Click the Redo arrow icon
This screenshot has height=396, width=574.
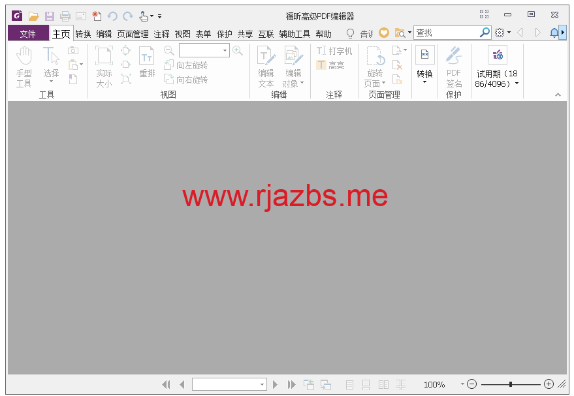(x=128, y=16)
